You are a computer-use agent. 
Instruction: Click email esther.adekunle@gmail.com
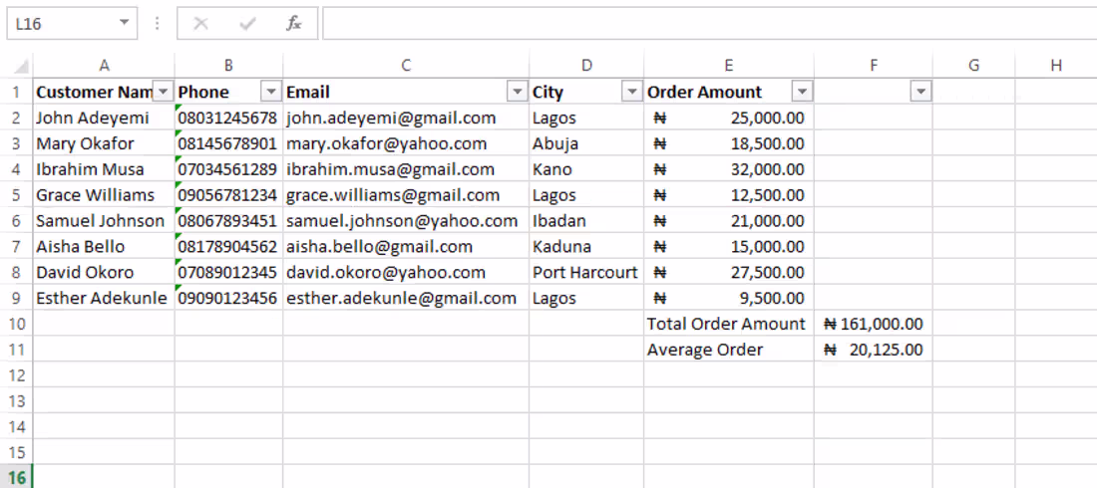[406, 299]
